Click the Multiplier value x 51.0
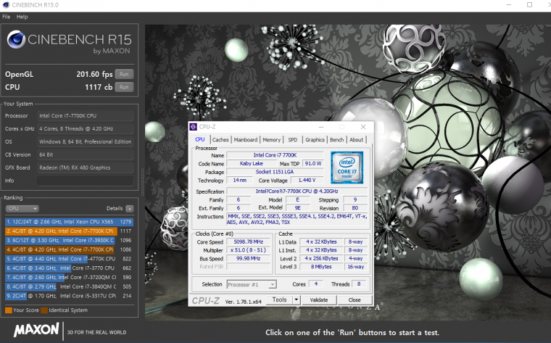Viewport: 551px width, 343px height. (x=249, y=250)
